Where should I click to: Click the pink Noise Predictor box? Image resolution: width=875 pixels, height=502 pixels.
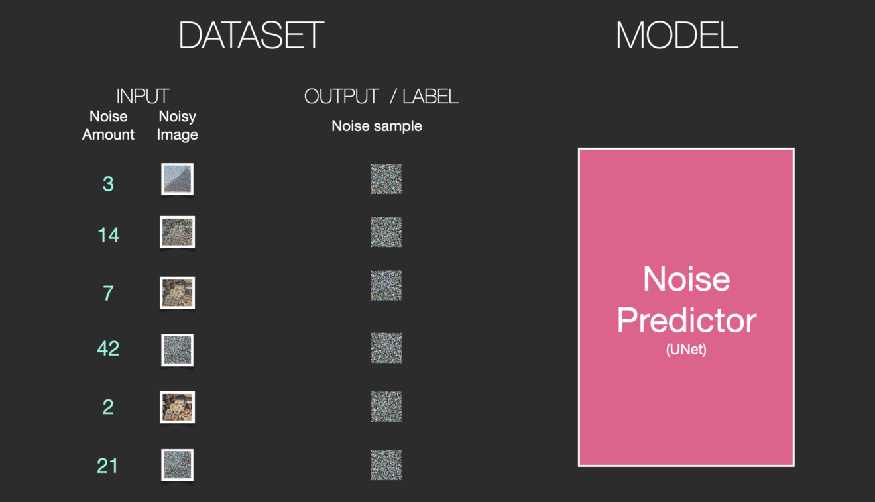tap(686, 307)
